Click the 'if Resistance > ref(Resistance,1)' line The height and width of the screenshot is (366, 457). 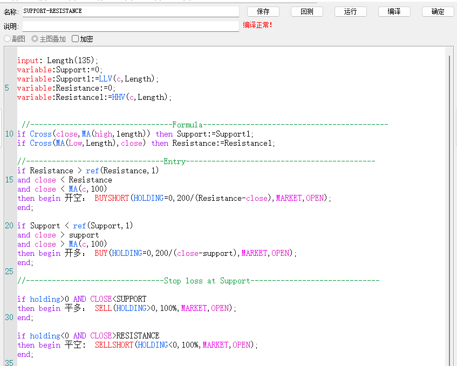88,171
